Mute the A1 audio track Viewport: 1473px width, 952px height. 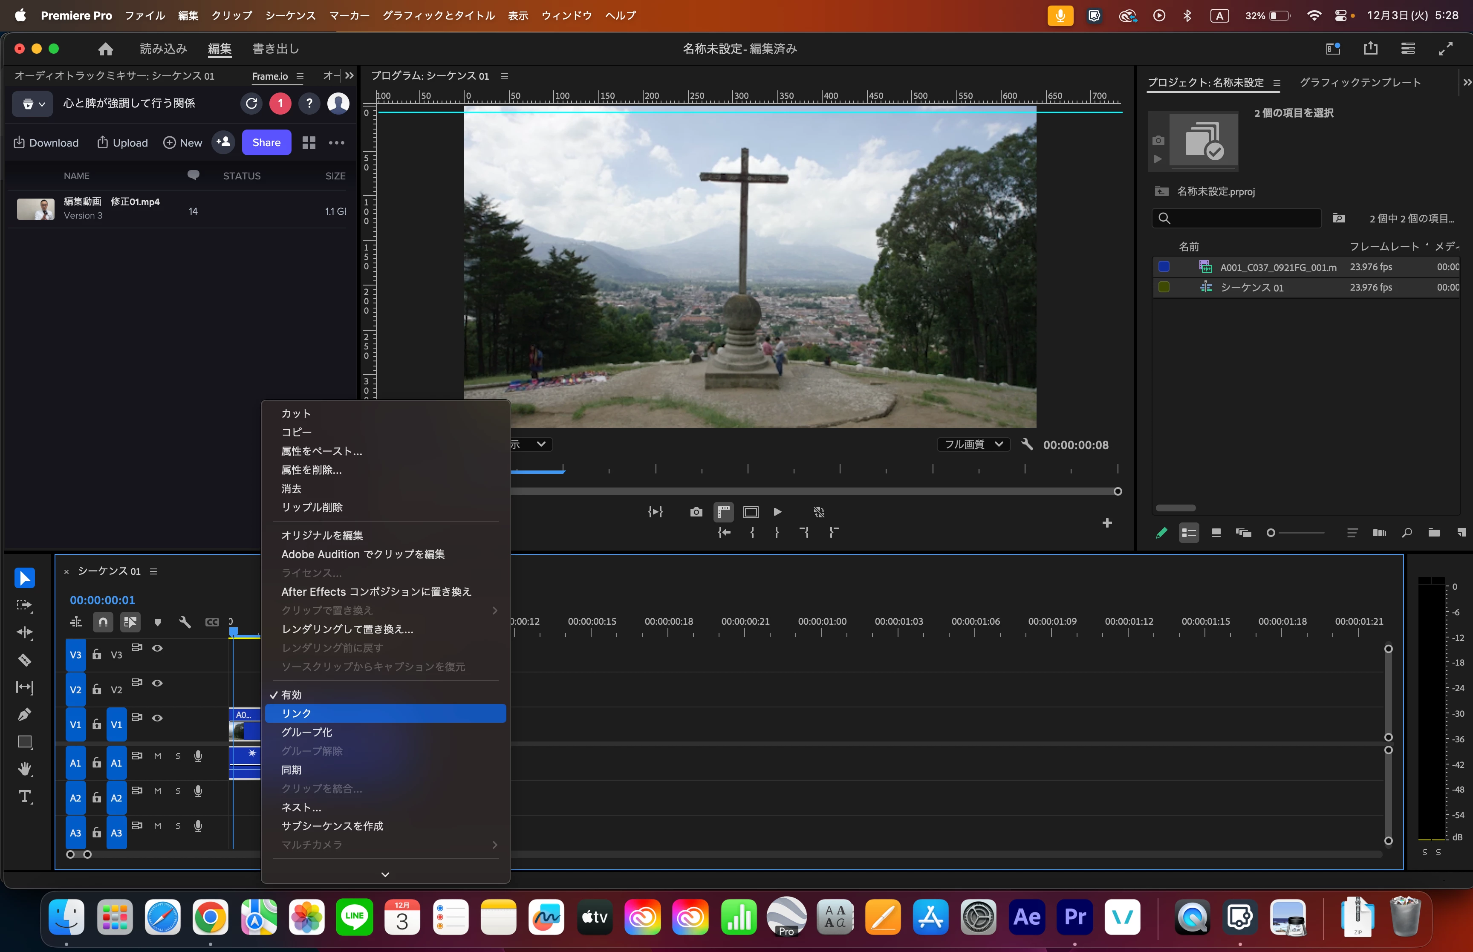point(158,756)
